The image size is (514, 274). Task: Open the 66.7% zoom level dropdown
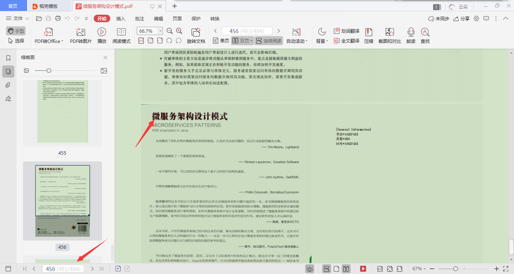[x=161, y=31]
